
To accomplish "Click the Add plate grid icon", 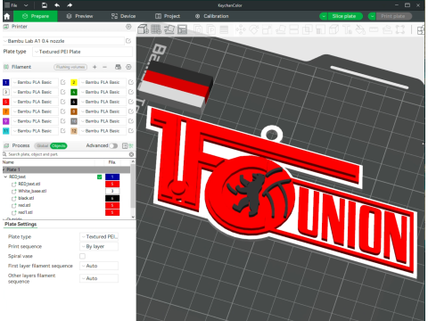I will point(156,29).
